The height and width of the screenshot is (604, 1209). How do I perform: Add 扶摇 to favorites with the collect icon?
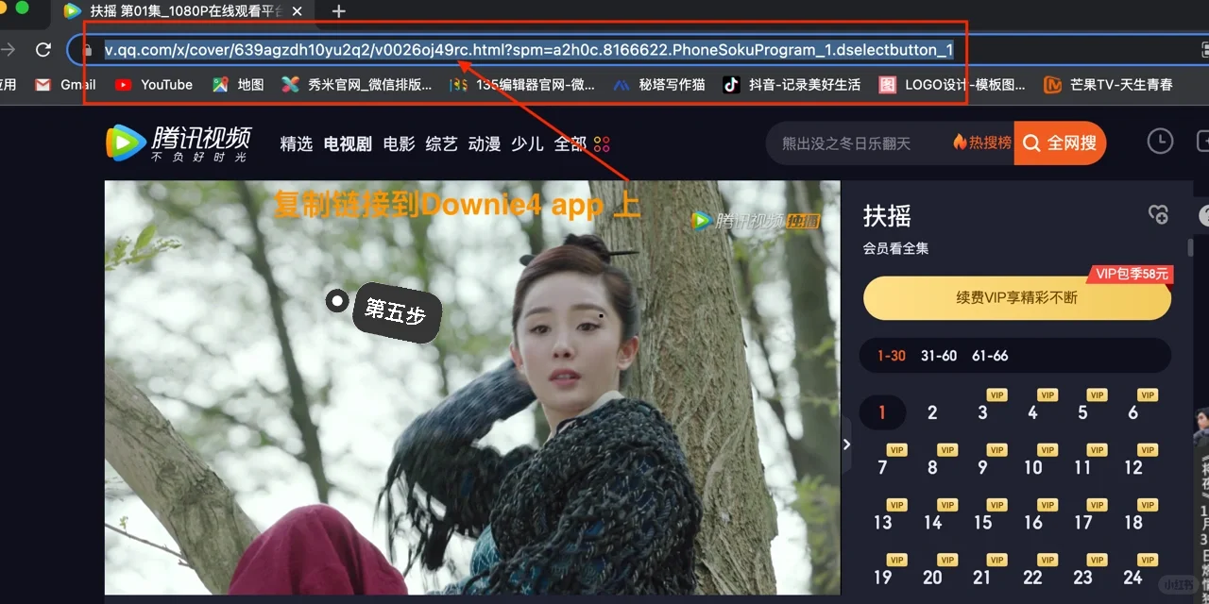(x=1159, y=214)
